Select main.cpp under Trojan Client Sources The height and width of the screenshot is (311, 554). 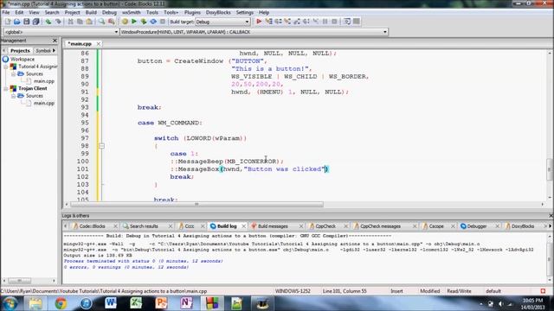coord(44,104)
